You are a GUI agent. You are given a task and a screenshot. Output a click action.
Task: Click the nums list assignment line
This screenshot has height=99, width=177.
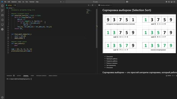[x=22, y=49]
